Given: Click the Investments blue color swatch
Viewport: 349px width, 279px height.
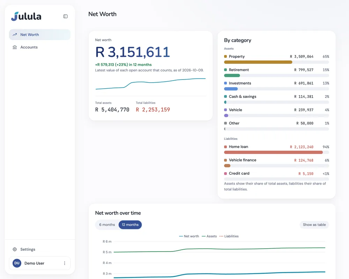Looking at the screenshot, I should 225,83.
